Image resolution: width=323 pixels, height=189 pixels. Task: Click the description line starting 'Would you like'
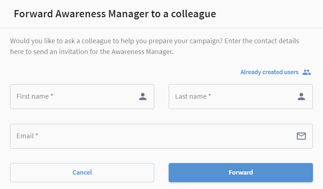click(155, 41)
